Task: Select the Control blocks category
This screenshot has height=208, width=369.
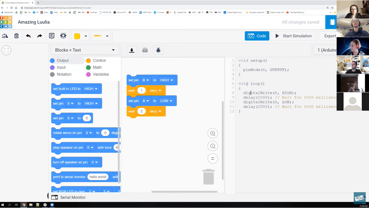Action: [x=99, y=60]
